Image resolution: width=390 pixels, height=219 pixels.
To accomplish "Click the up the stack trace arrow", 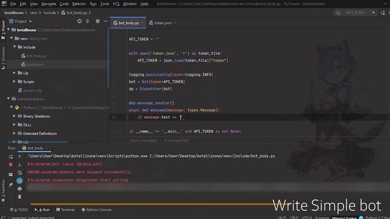I will [x=19, y=157].
